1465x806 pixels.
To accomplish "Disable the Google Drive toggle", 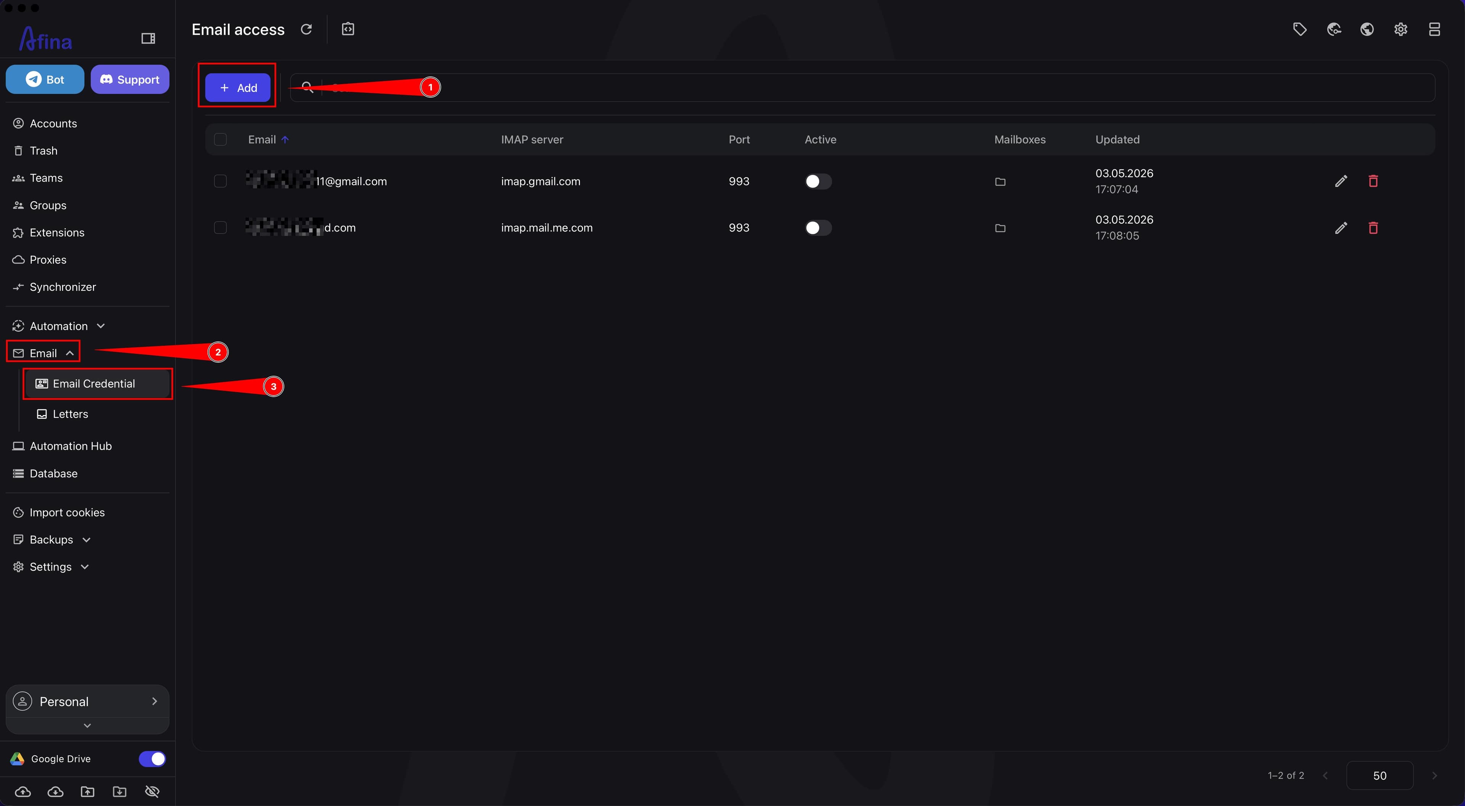I will click(x=152, y=758).
